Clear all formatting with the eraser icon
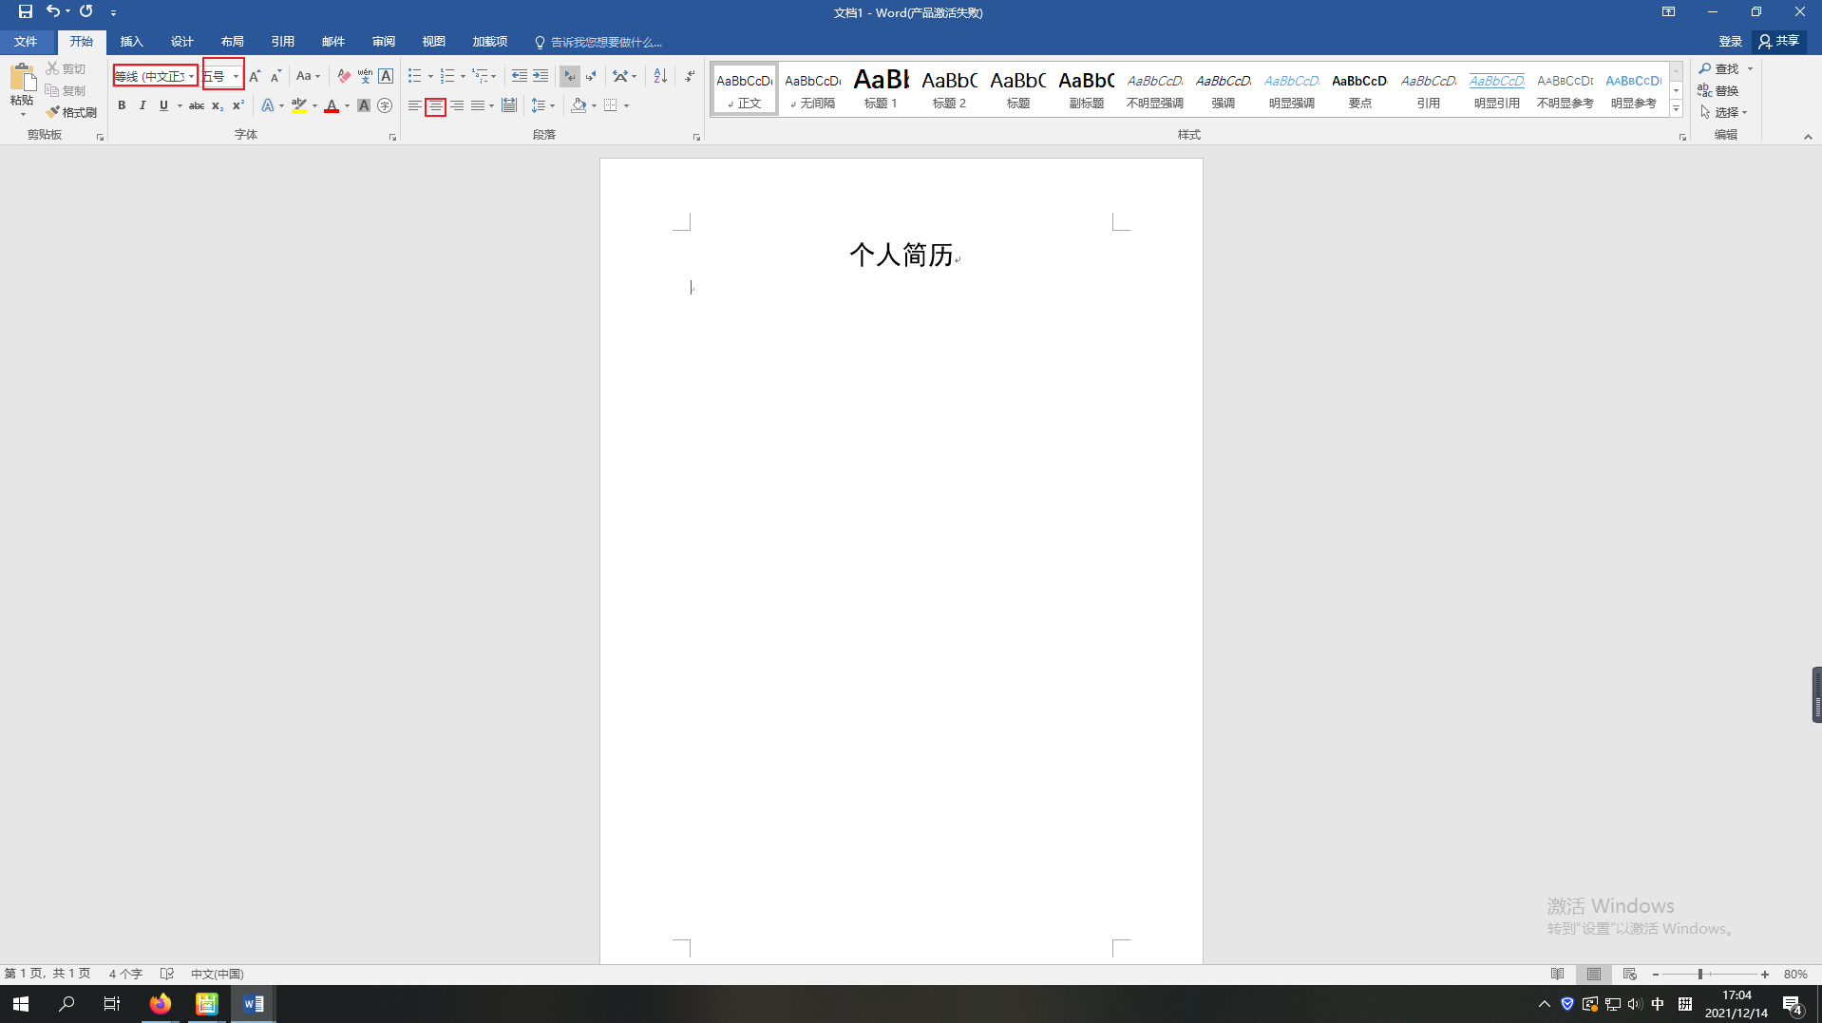The width and height of the screenshot is (1822, 1023). point(344,76)
